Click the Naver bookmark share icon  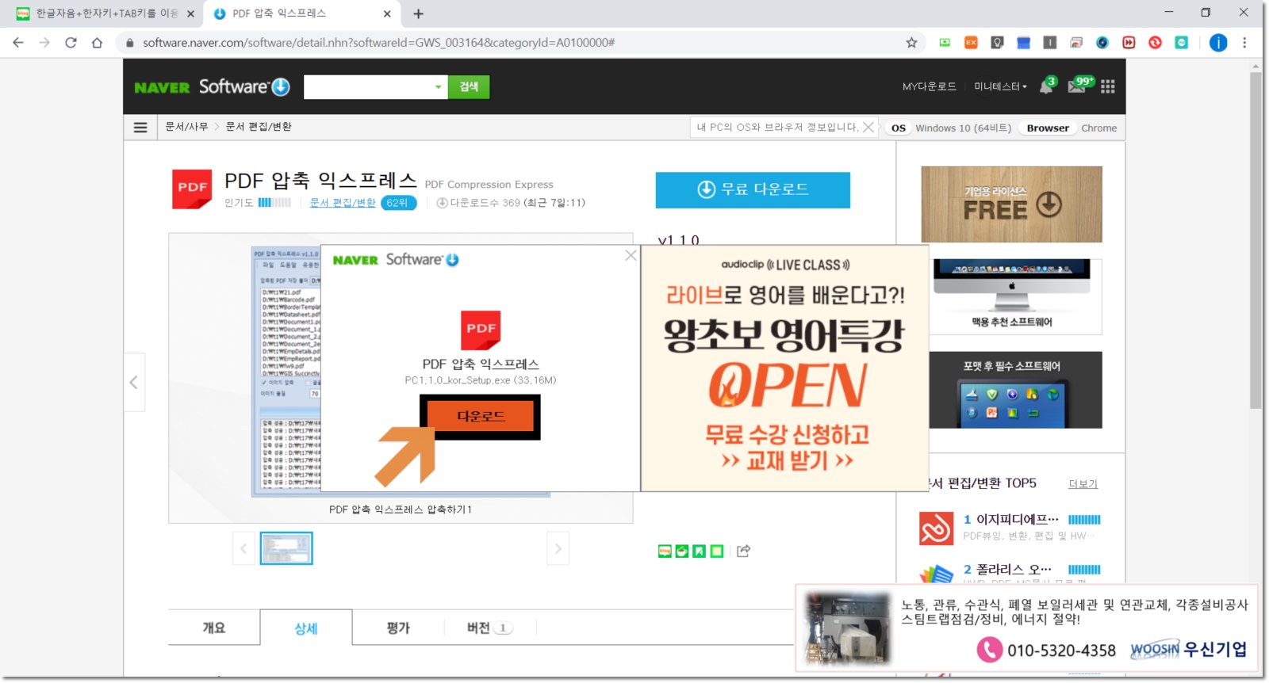(x=700, y=551)
